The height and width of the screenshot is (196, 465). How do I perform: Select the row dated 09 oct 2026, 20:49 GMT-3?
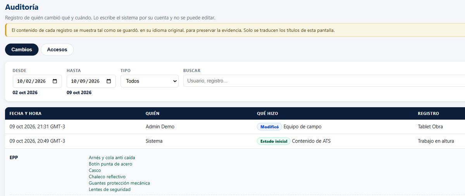pyautogui.click(x=235, y=141)
